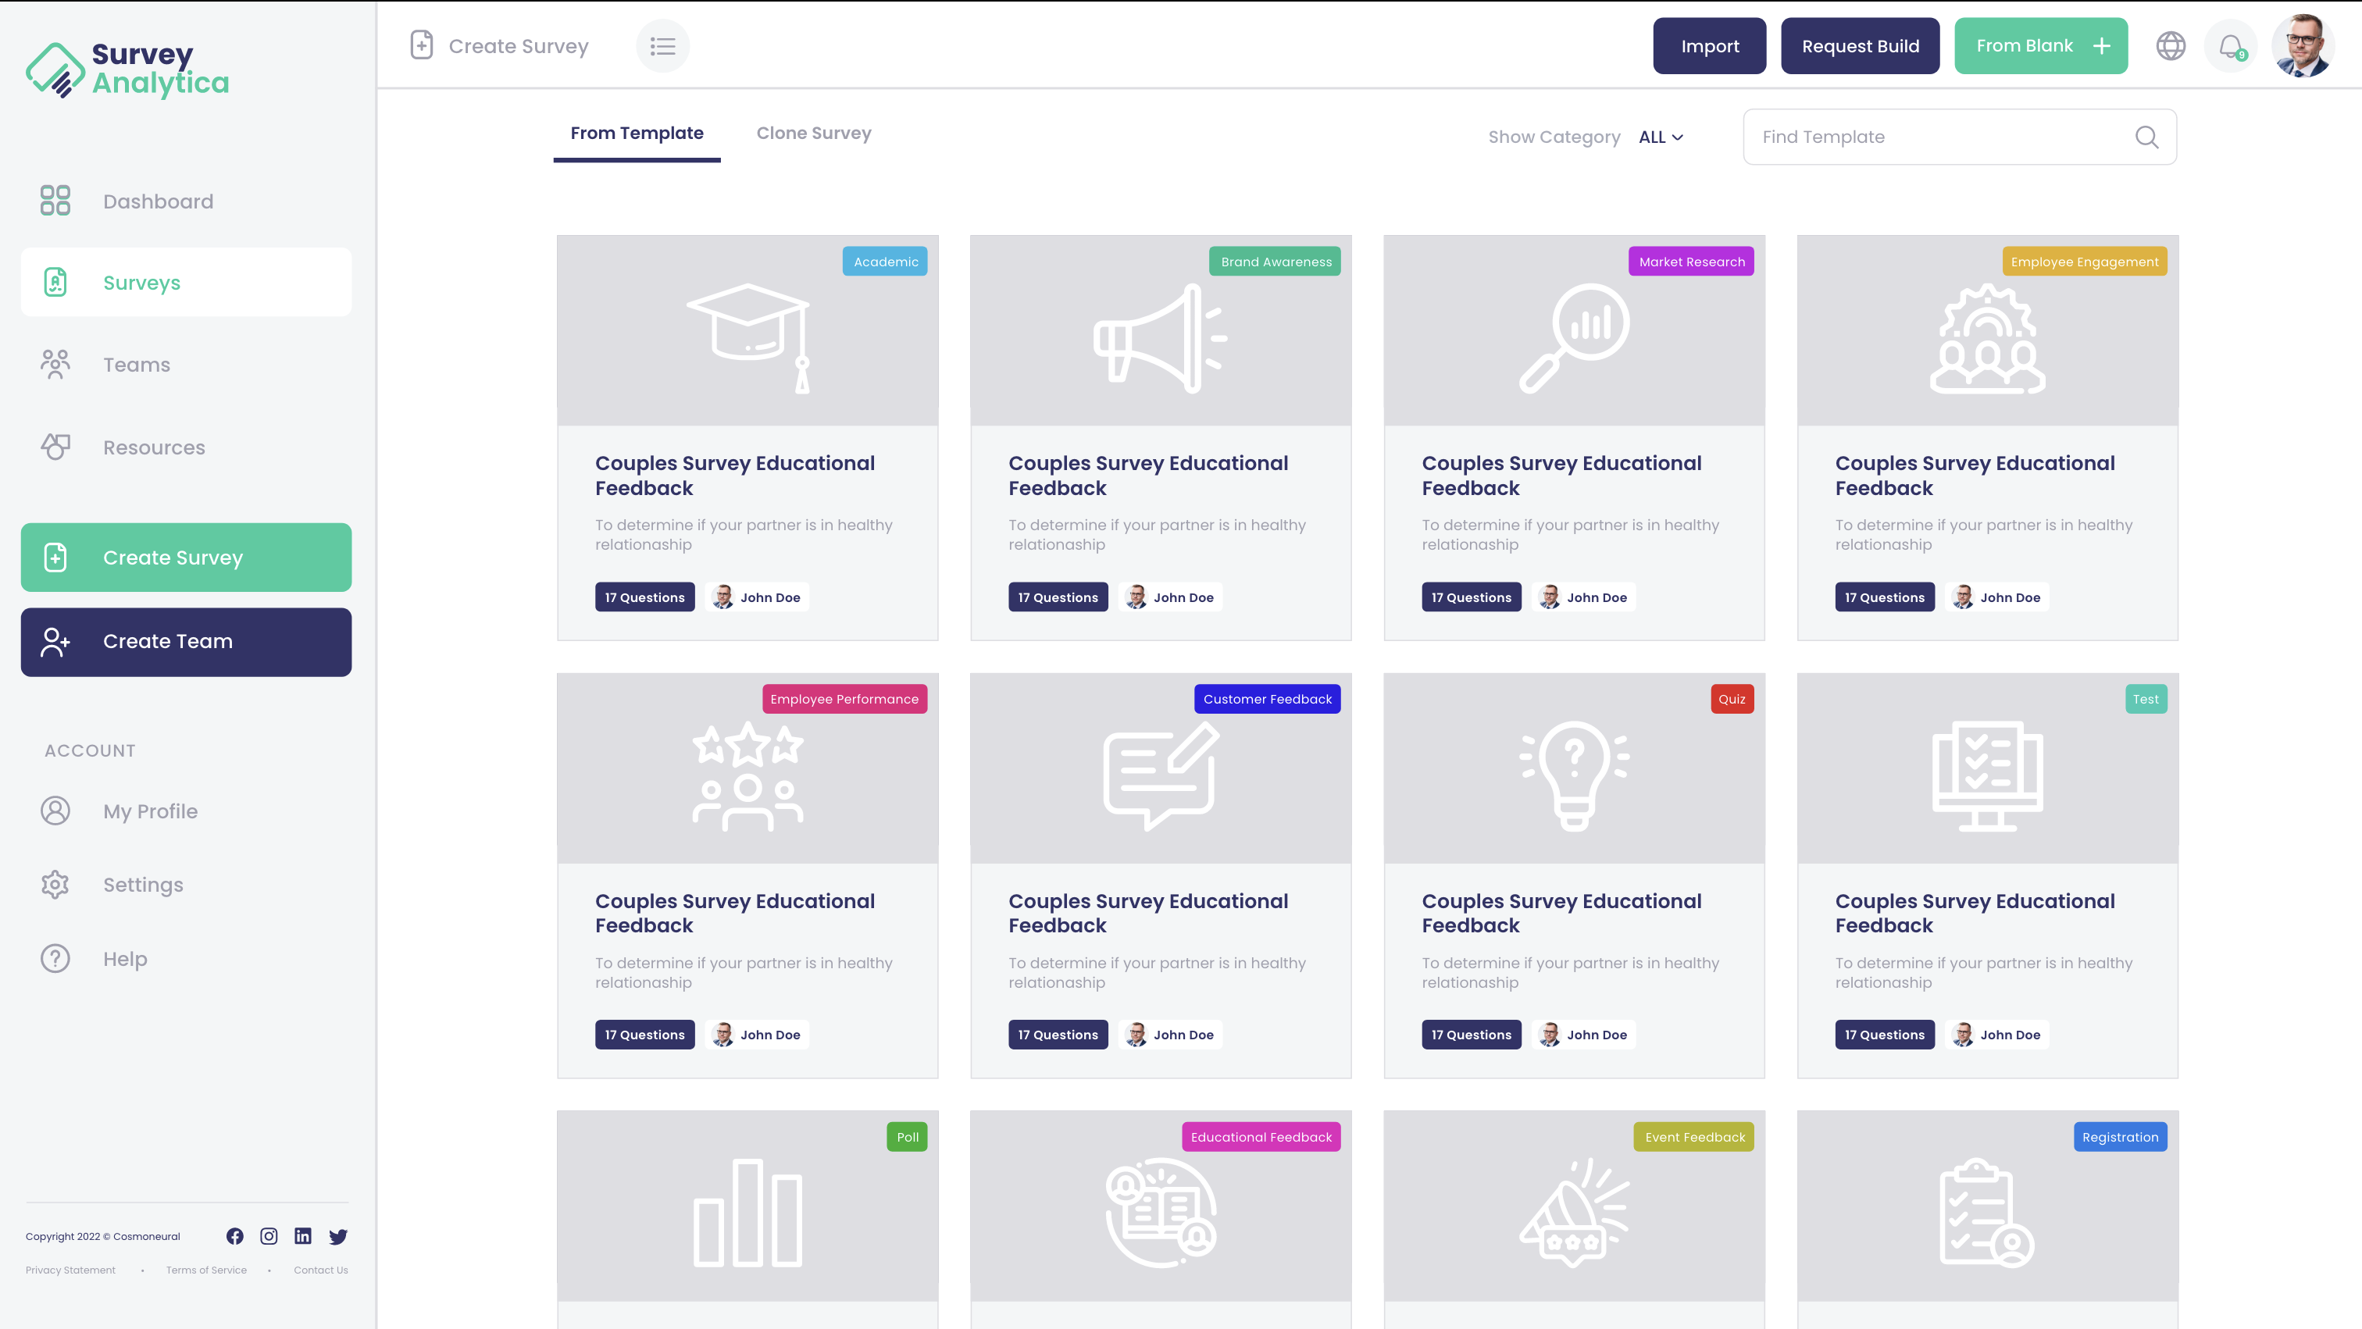
Task: Open user profile avatar menu
Action: 2303,46
